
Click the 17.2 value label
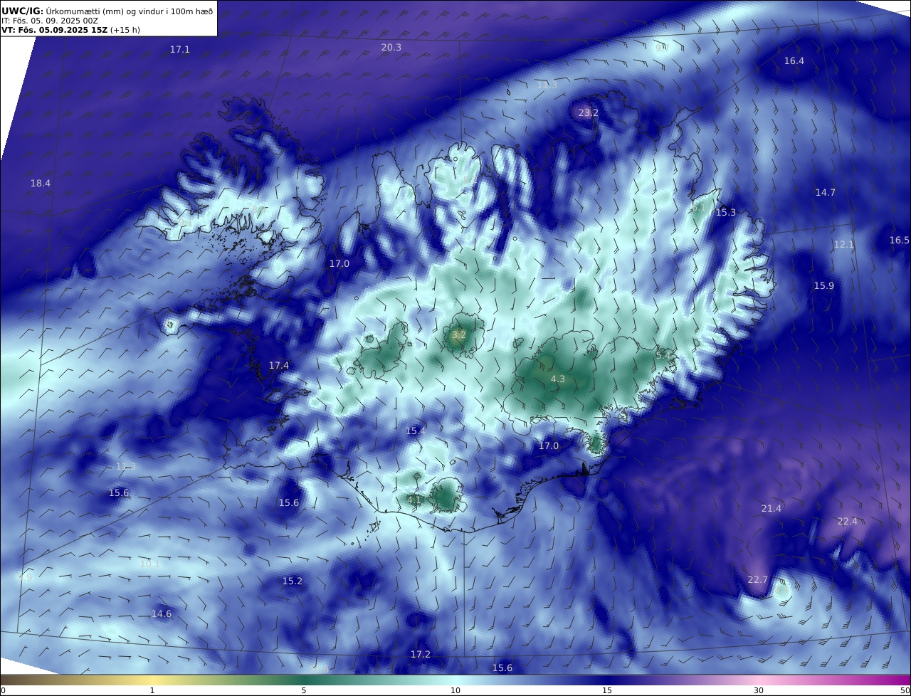421,655
